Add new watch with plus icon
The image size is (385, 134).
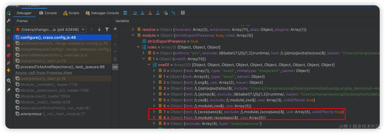tap(115, 29)
